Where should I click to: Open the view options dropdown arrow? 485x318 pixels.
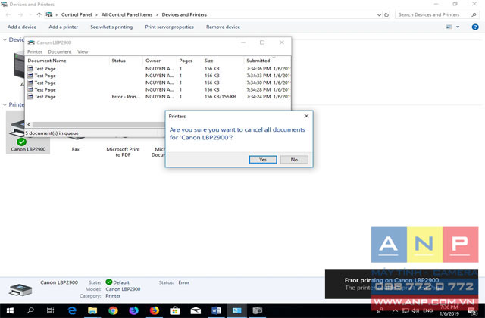coord(458,27)
